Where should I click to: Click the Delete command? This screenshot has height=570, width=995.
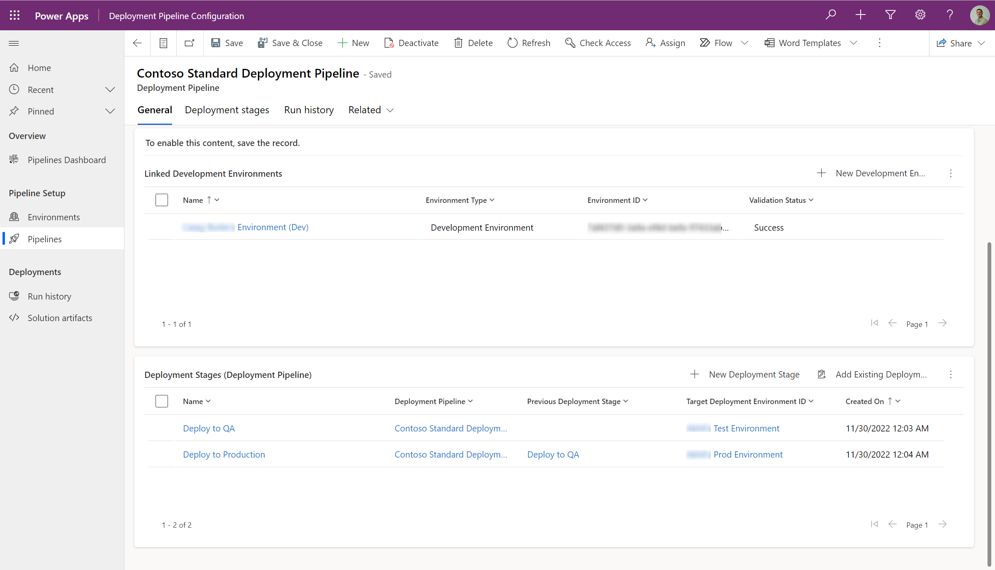pyautogui.click(x=473, y=43)
